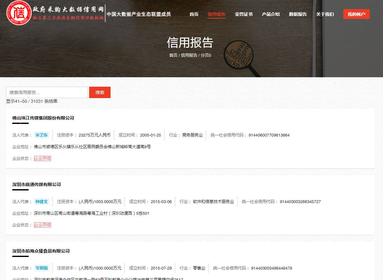Click legal representative 钟建文 tag

(x=42, y=201)
